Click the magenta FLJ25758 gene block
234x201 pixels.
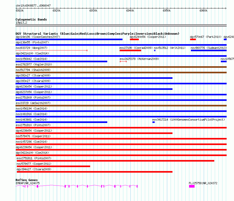(x=192, y=186)
